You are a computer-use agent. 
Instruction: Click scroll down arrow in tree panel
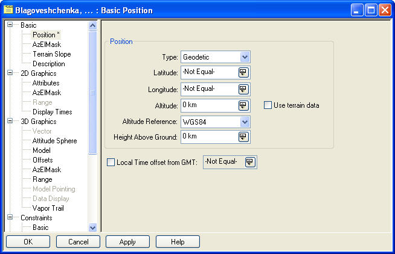92,228
